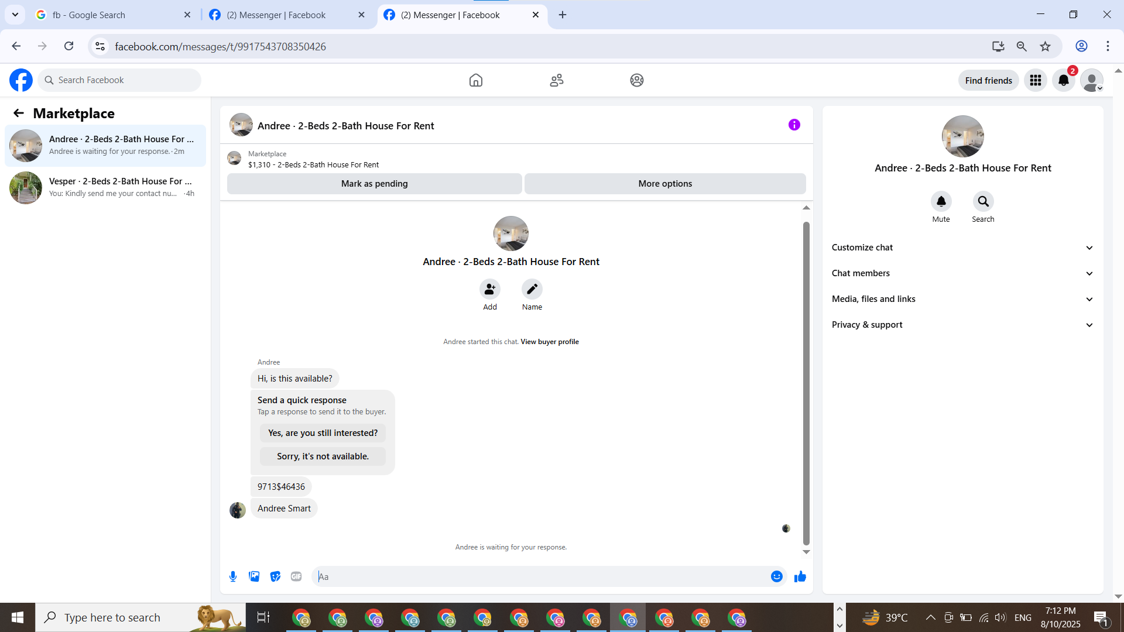Expand Media, files and links section
This screenshot has height=632, width=1124.
[962, 299]
